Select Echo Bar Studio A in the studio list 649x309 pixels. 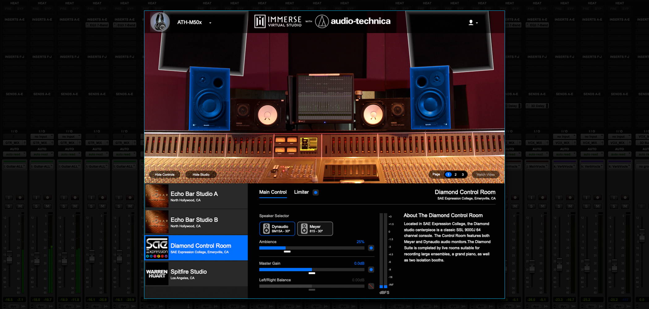[x=196, y=196]
